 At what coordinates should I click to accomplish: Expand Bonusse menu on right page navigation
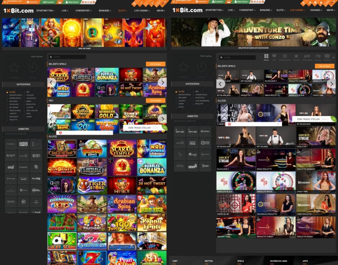(266, 10)
